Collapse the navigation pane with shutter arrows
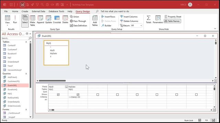This screenshot has height=123, width=220. (30, 33)
